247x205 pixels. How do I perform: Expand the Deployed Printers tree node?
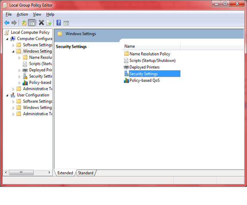click(x=19, y=70)
